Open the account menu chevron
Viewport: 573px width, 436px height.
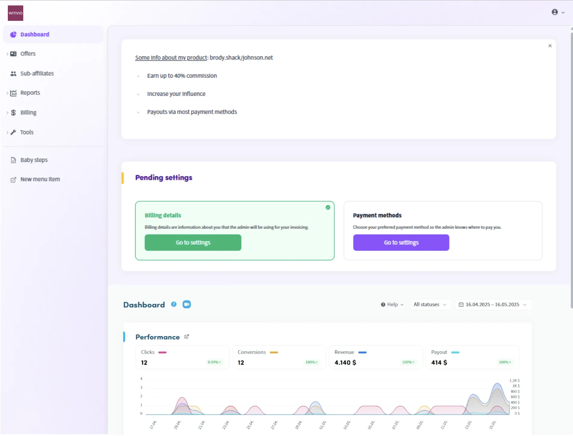(563, 13)
